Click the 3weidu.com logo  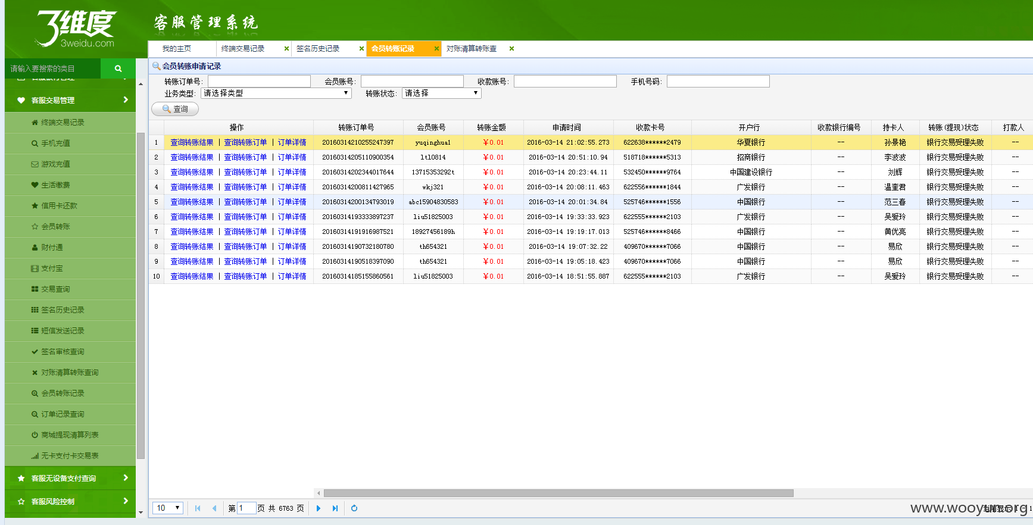(x=76, y=29)
